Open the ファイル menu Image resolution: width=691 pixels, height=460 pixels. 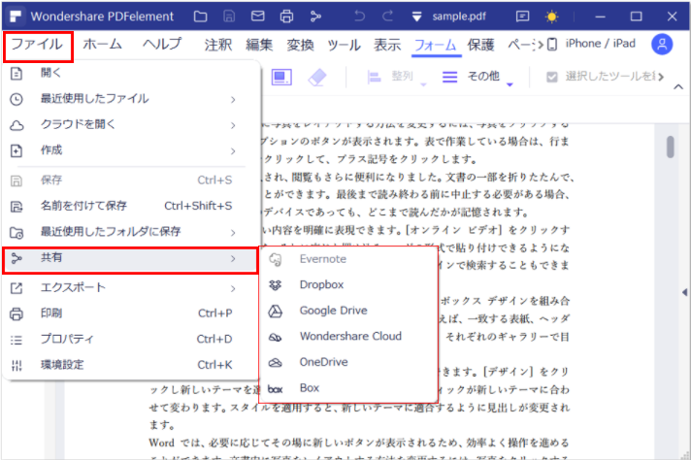(x=38, y=46)
